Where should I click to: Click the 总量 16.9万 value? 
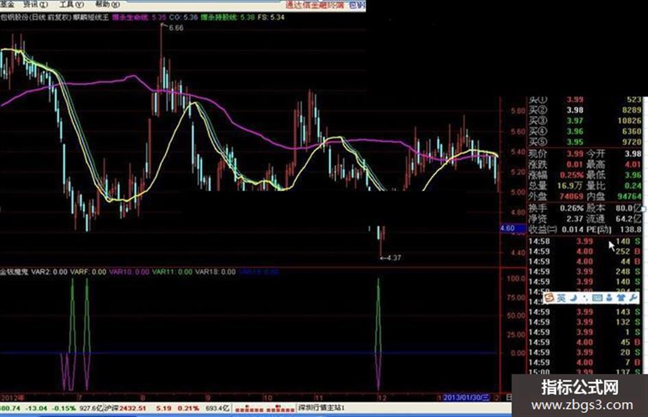click(570, 186)
